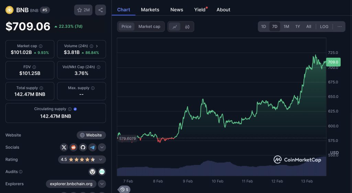The height and width of the screenshot is (193, 352).
Task: Expand the Socials dropdown chevron
Action: [x=102, y=147]
